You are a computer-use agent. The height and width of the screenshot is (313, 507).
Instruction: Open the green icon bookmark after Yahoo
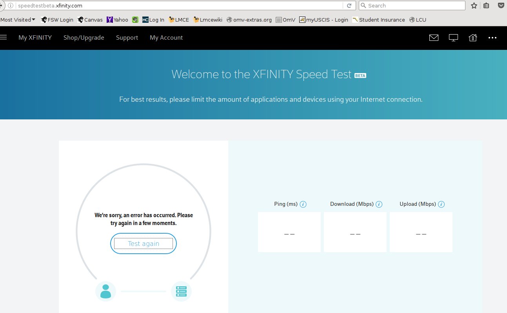tap(135, 20)
